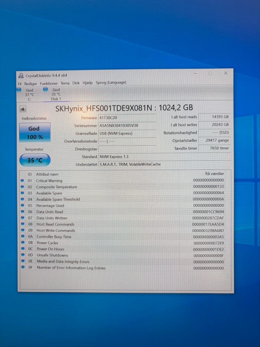This screenshot has width=260, height=347.
Task: Click the status dot for Media and Data Integrity Errors
Action: click(23, 261)
